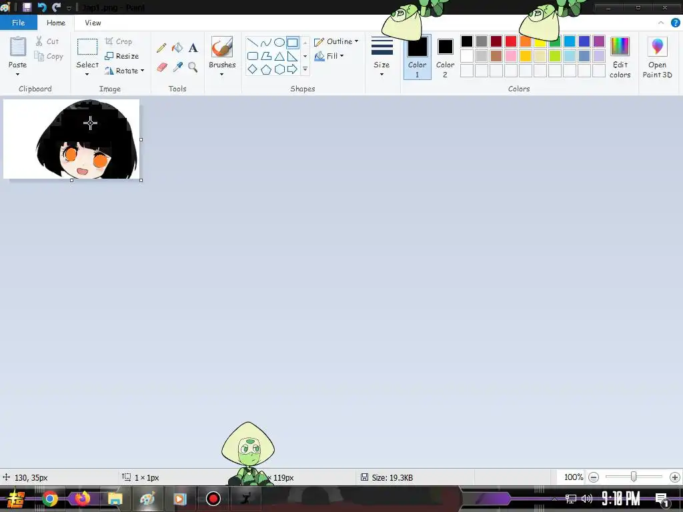Choose the Pentagon shape
Screen dimensions: 683x512
tap(265, 69)
